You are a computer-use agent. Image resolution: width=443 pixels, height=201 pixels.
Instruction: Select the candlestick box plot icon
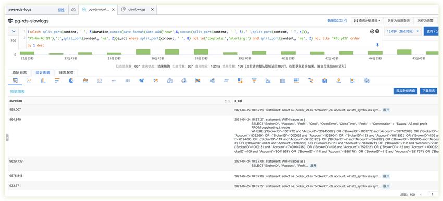367,81
